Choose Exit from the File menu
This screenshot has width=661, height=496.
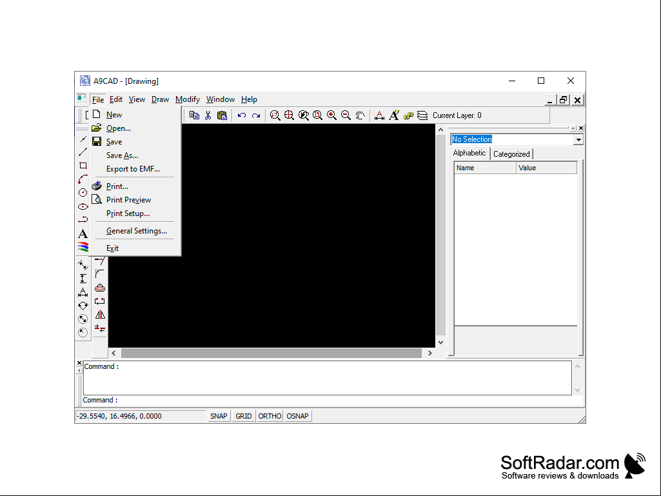(135, 248)
